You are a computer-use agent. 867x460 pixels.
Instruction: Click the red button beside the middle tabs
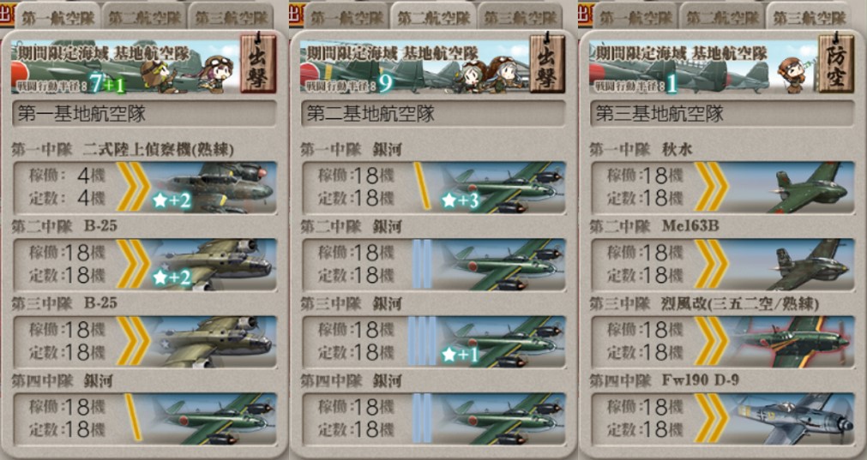tap(296, 15)
